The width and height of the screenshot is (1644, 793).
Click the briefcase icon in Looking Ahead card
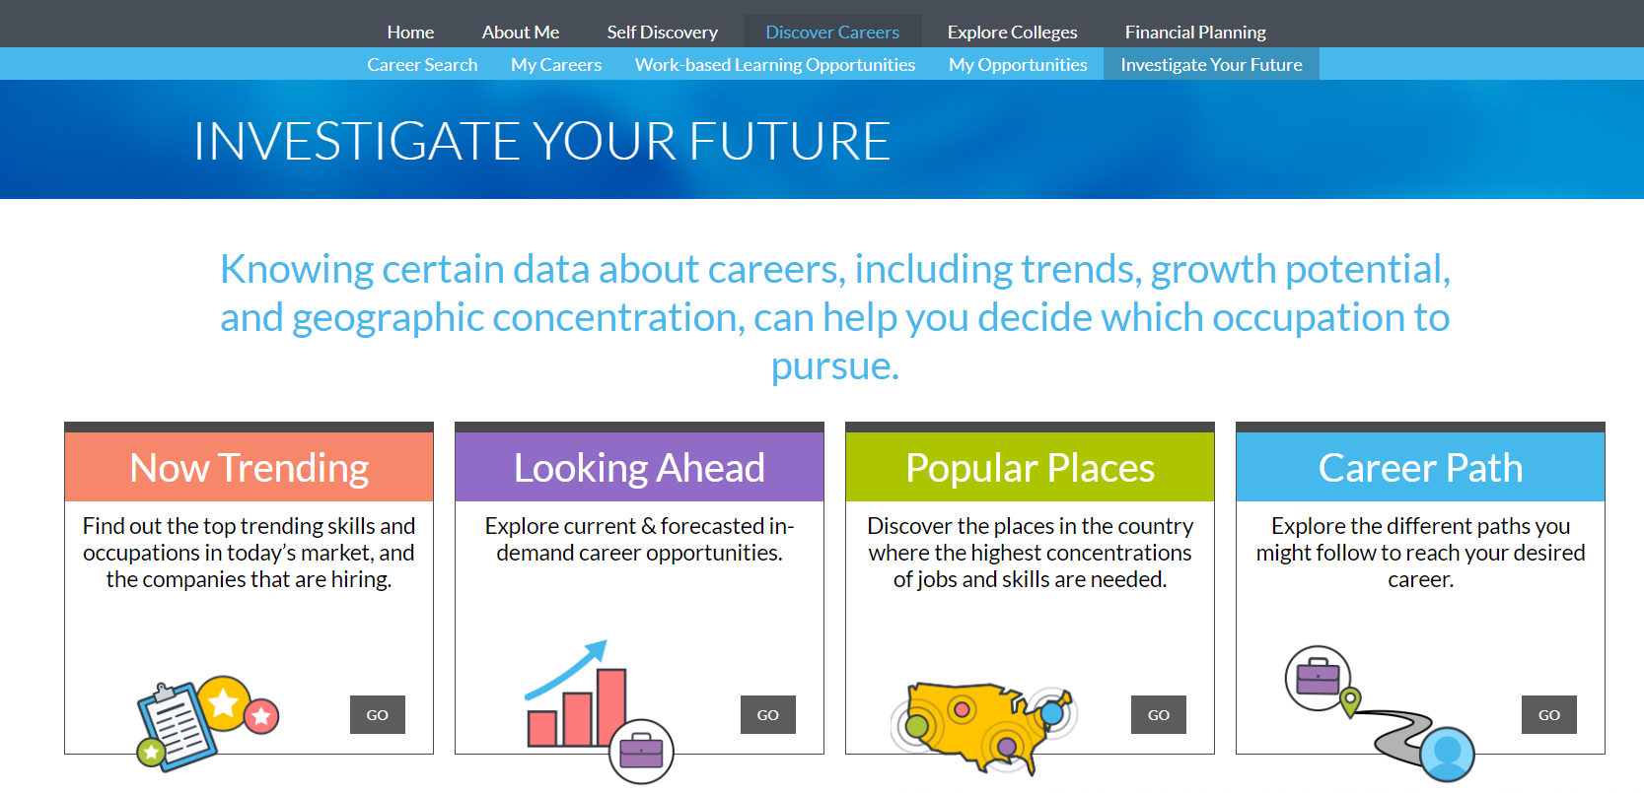(x=641, y=751)
